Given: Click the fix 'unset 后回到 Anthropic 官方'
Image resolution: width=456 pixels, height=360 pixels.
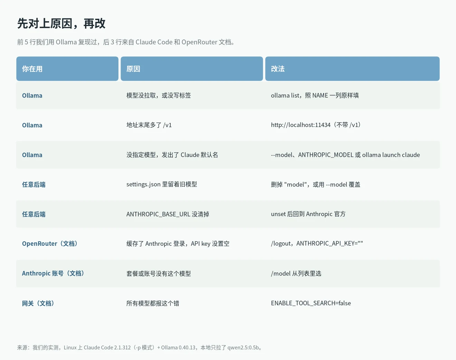Looking at the screenshot, I should click(x=308, y=214).
